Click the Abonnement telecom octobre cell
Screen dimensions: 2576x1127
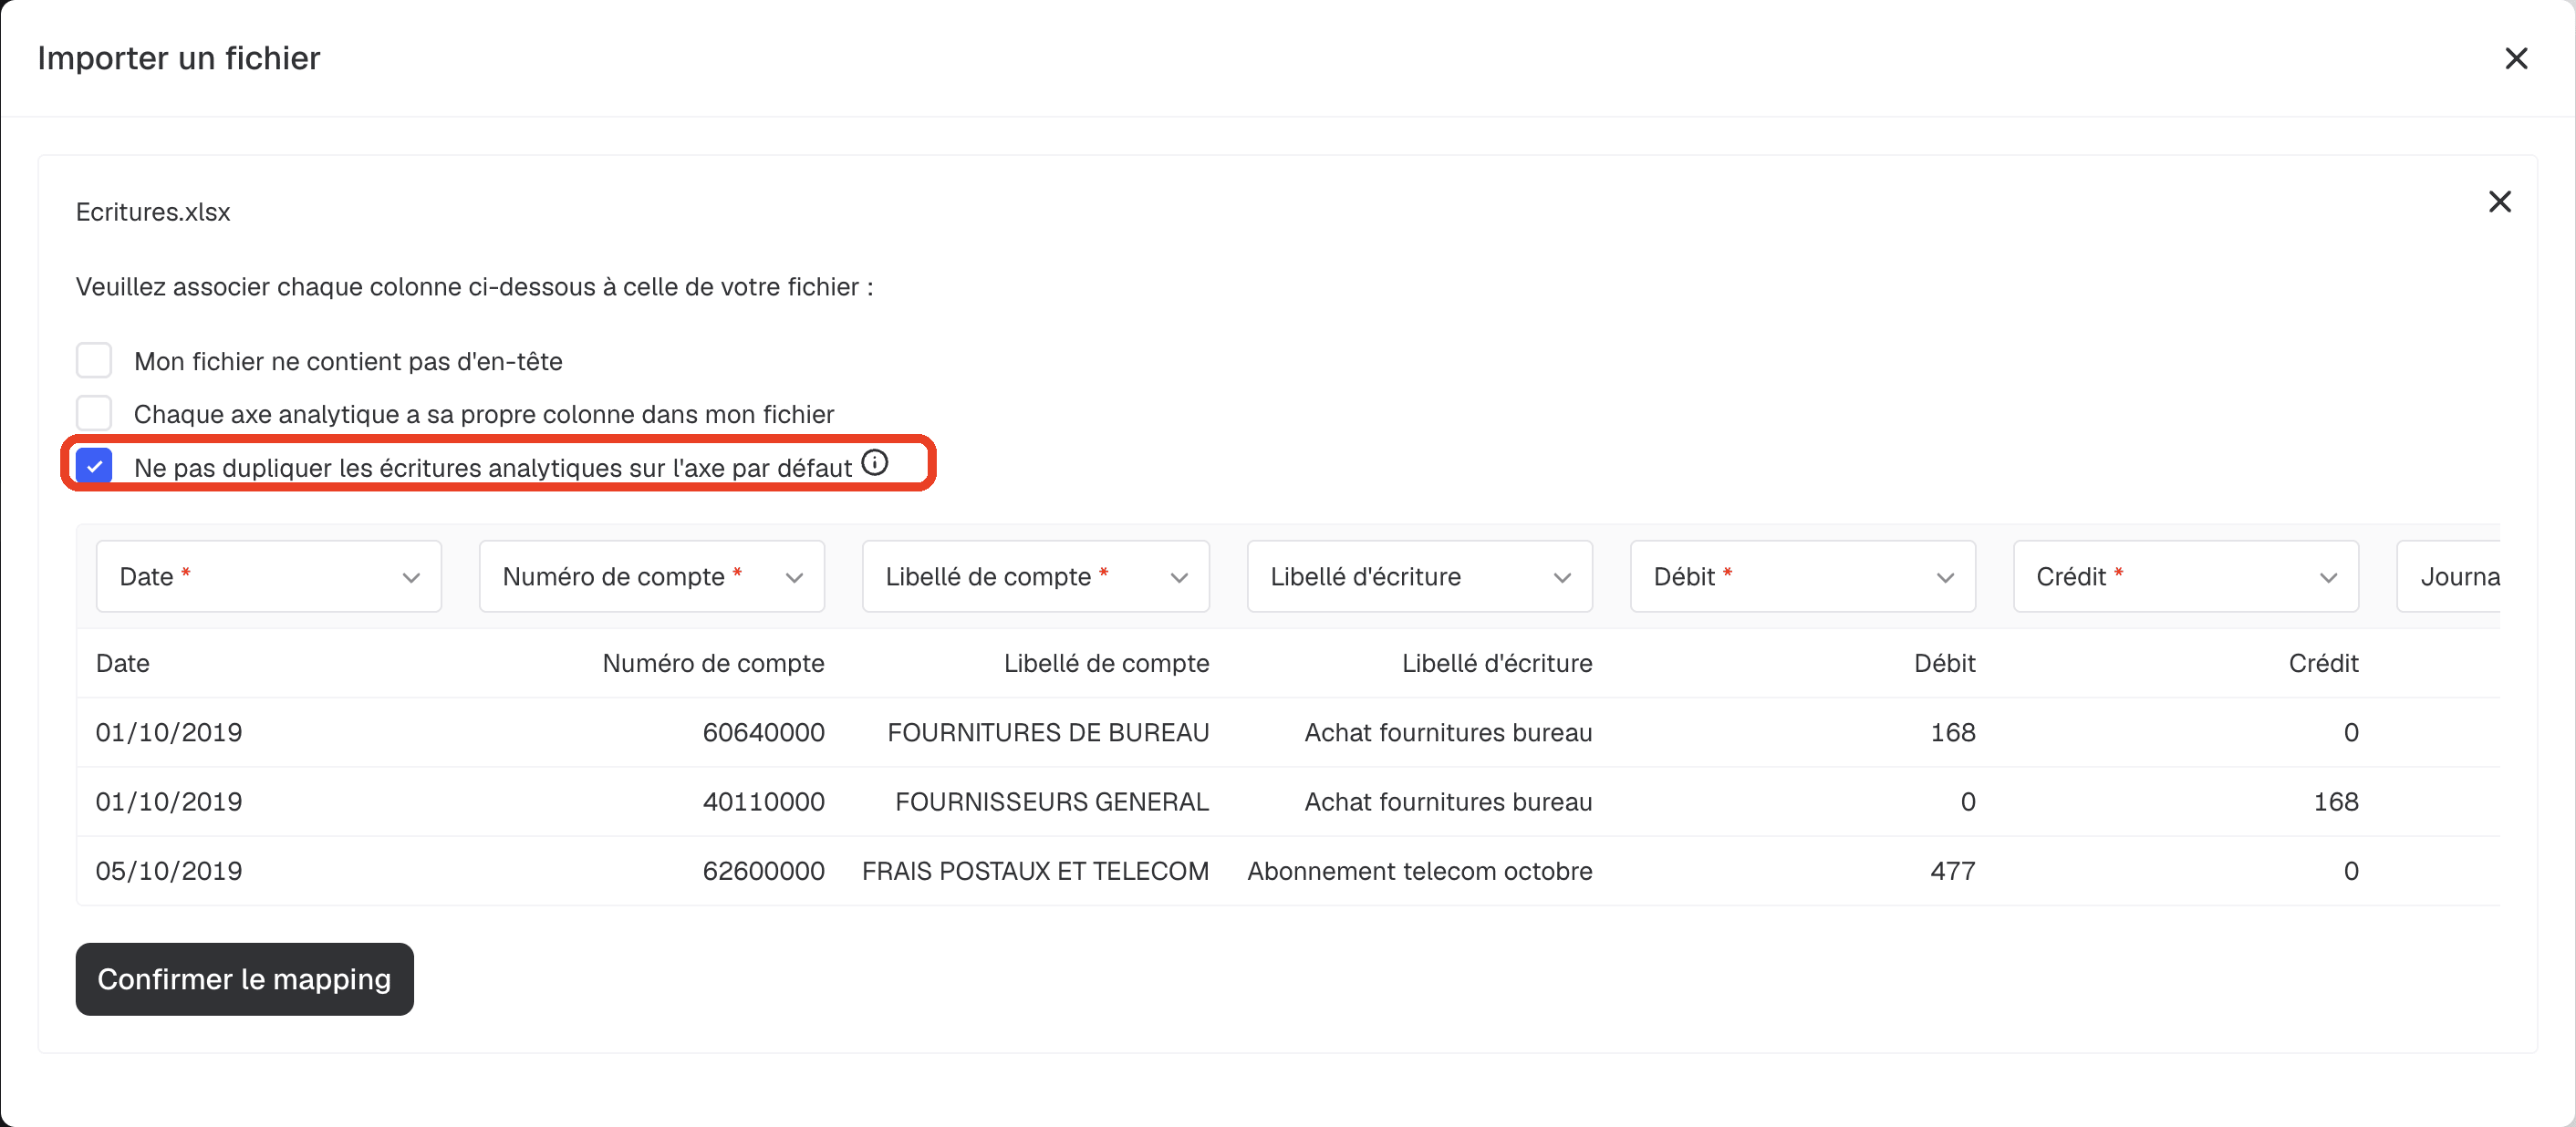1420,870
